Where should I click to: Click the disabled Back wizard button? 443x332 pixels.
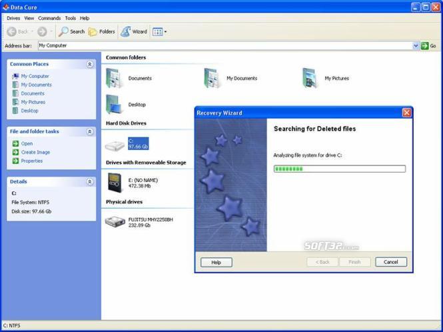click(x=322, y=262)
